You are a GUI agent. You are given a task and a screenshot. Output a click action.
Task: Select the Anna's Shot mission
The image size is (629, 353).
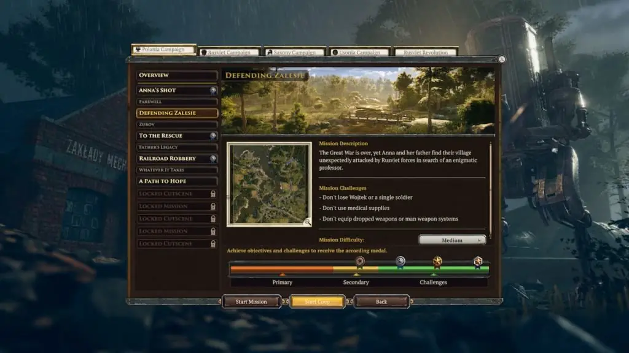[x=177, y=91]
